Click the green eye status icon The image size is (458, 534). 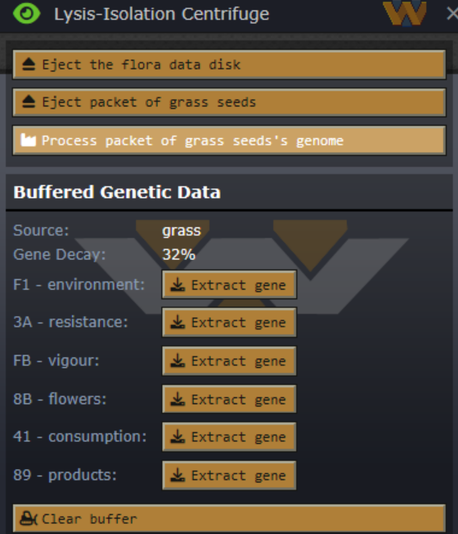point(26,14)
